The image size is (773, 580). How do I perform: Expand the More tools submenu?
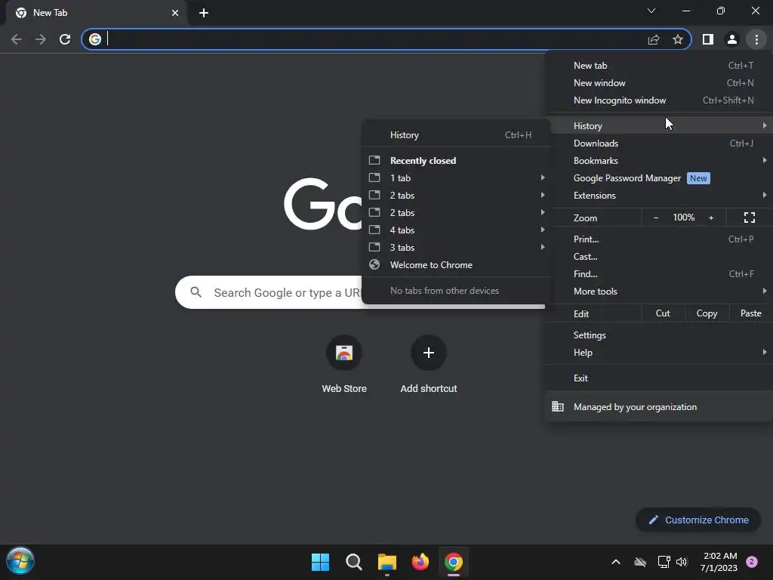pyautogui.click(x=658, y=292)
